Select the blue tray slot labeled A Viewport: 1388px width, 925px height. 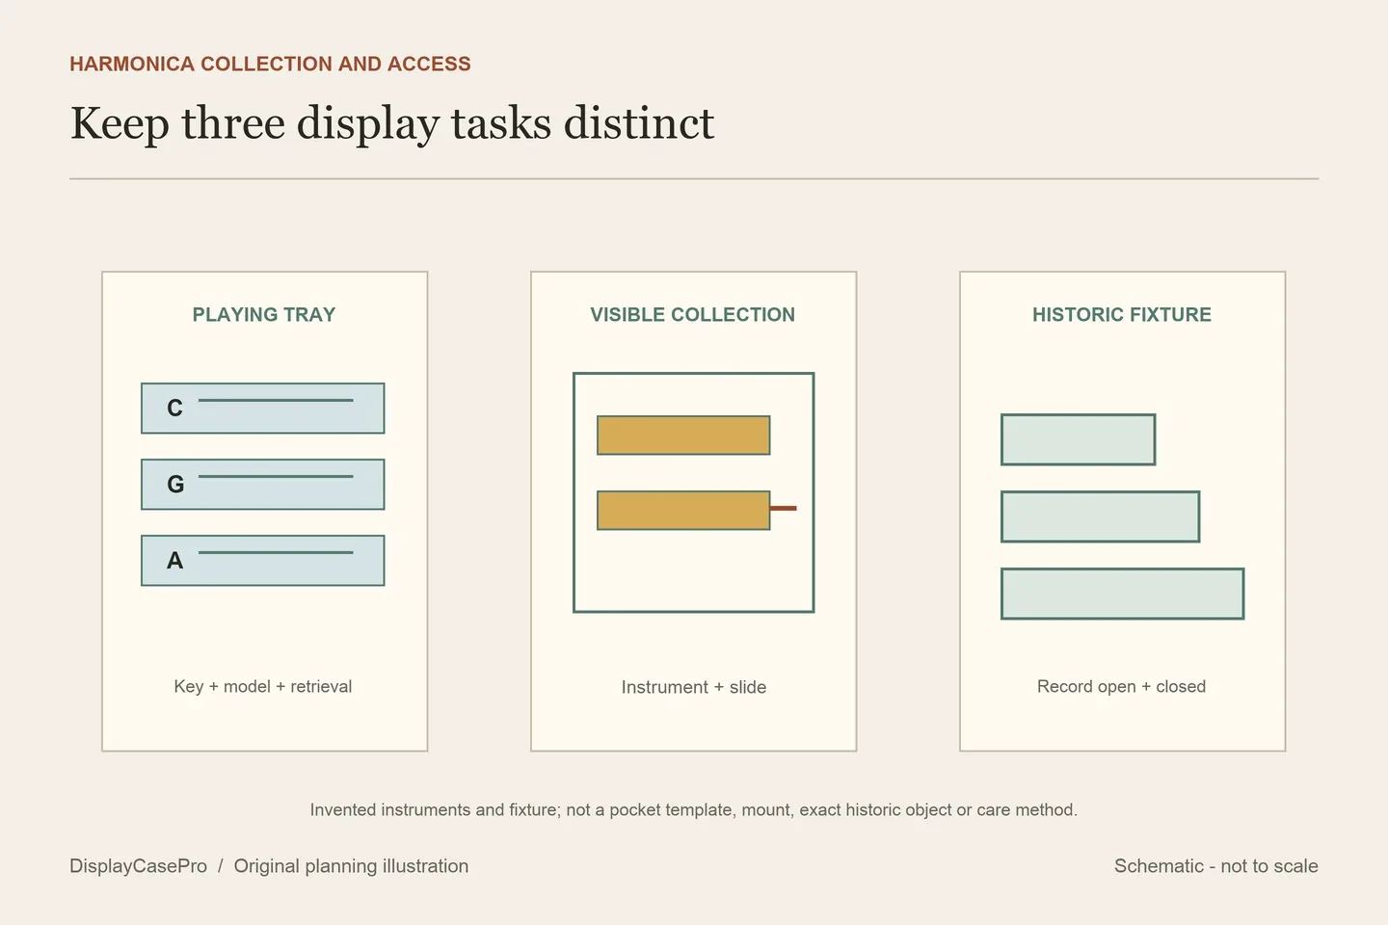(263, 561)
